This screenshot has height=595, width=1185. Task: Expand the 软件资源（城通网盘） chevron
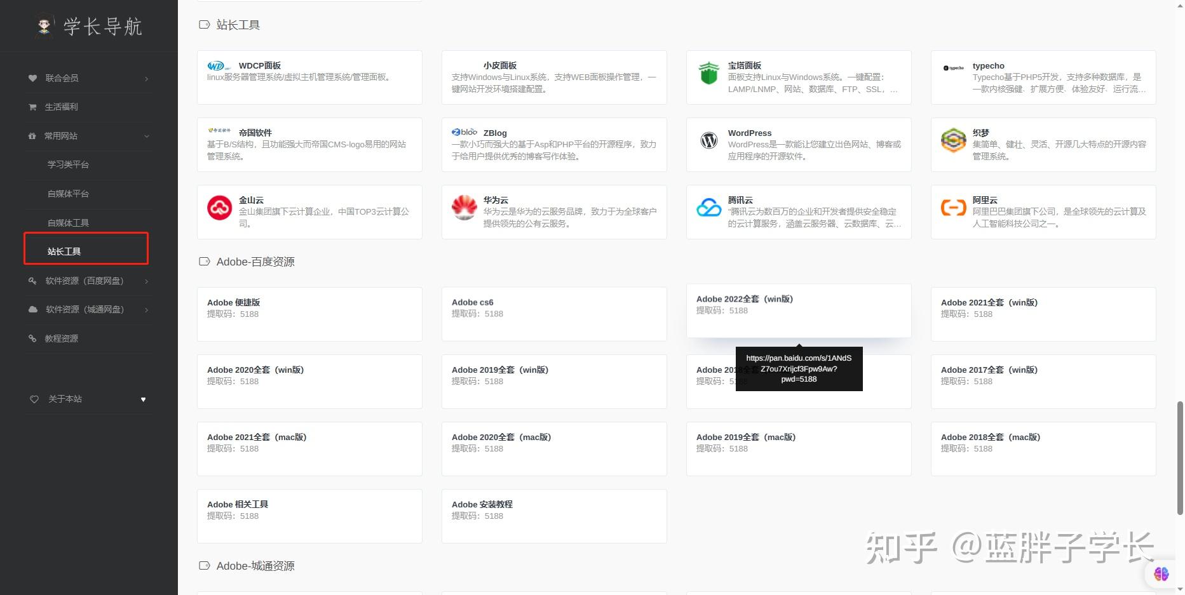146,310
